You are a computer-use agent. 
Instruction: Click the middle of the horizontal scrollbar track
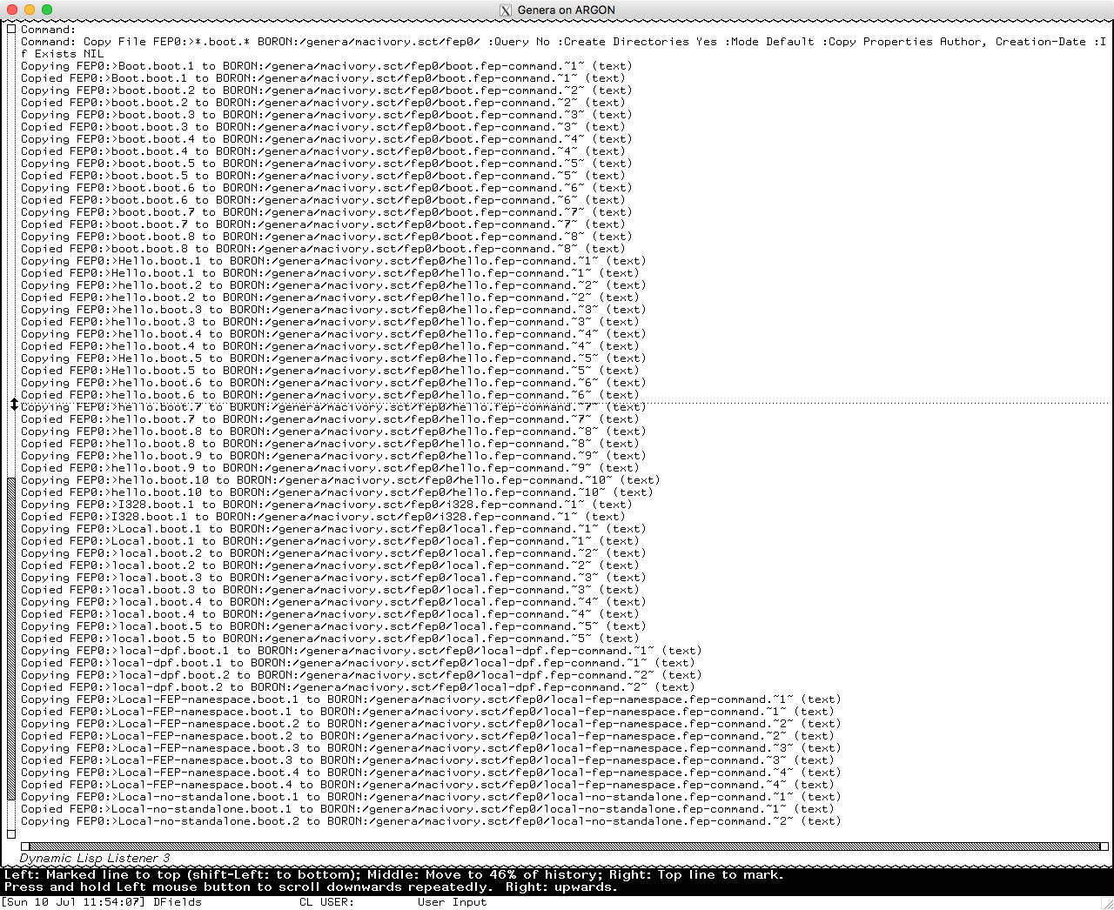(564, 846)
